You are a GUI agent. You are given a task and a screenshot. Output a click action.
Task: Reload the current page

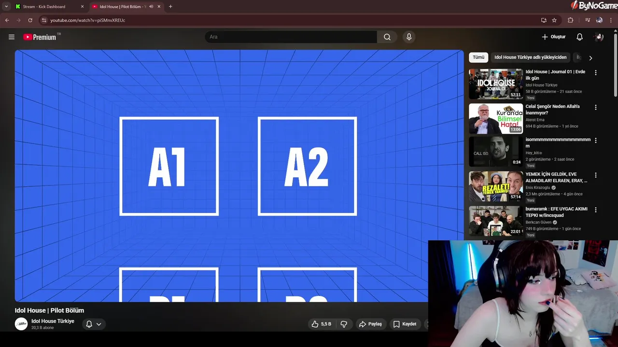(x=30, y=20)
